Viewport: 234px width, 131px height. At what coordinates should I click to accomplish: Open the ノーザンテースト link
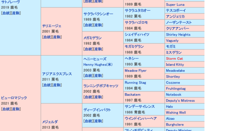click(x=179, y=23)
